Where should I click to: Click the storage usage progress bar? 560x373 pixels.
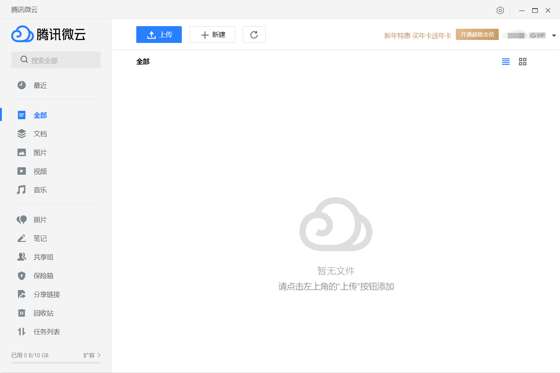[x=56, y=363]
